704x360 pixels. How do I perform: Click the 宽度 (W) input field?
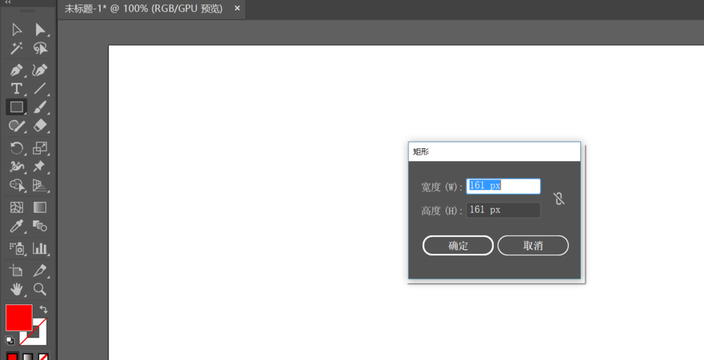click(503, 186)
